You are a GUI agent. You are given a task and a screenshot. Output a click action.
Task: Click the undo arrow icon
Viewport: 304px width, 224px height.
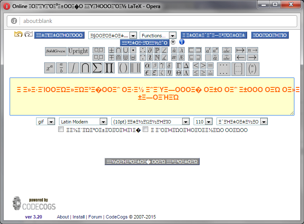click(18, 34)
